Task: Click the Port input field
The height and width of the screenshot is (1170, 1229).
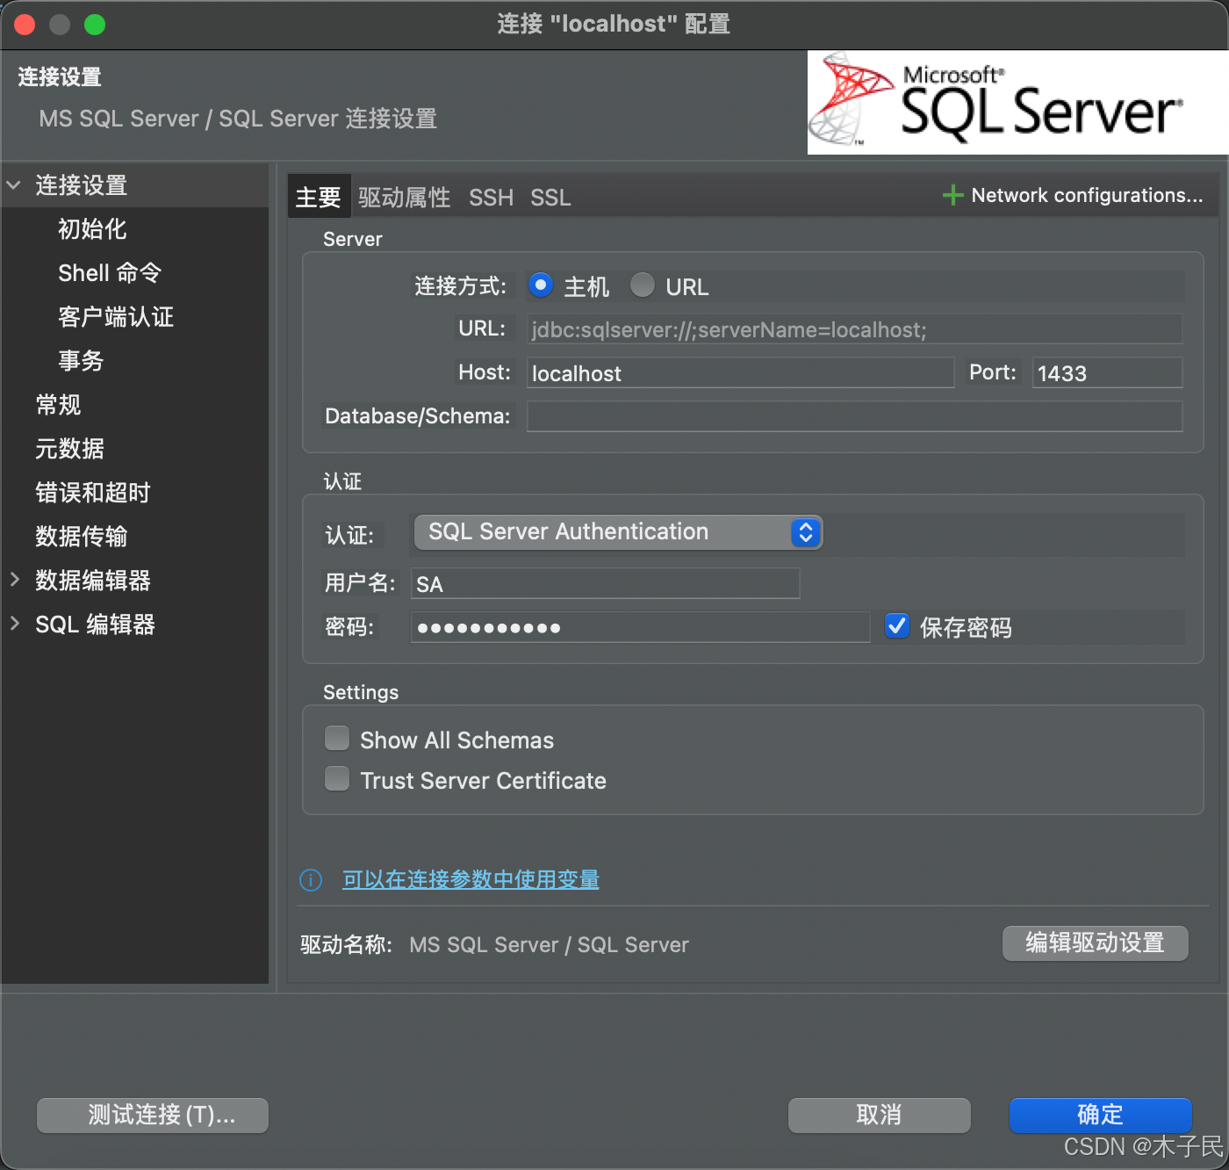Action: pyautogui.click(x=1107, y=373)
